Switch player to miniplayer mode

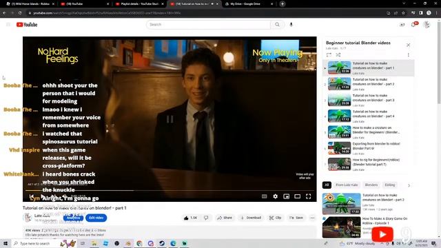click(x=287, y=196)
